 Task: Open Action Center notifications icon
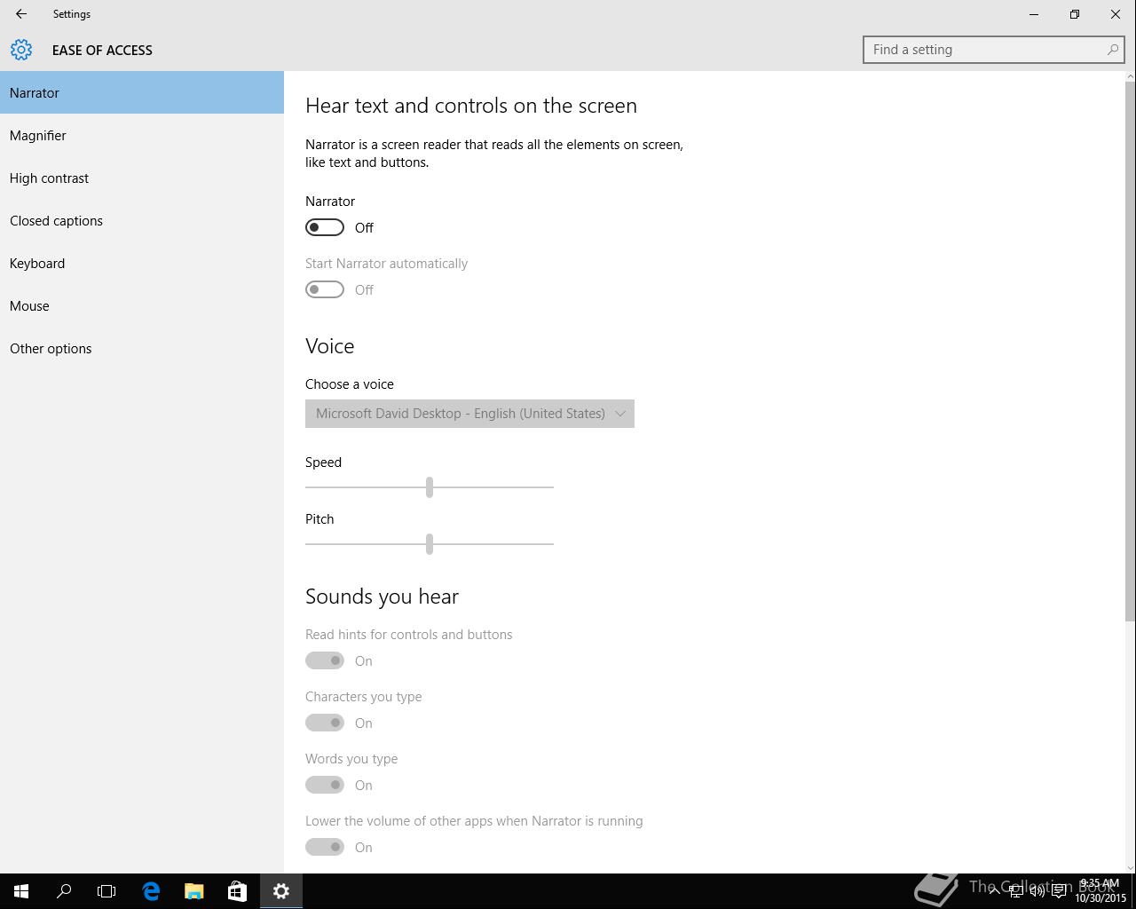[1059, 891]
